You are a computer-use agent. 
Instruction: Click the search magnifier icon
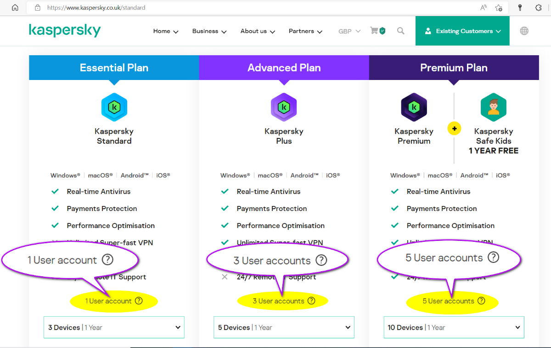click(x=401, y=31)
